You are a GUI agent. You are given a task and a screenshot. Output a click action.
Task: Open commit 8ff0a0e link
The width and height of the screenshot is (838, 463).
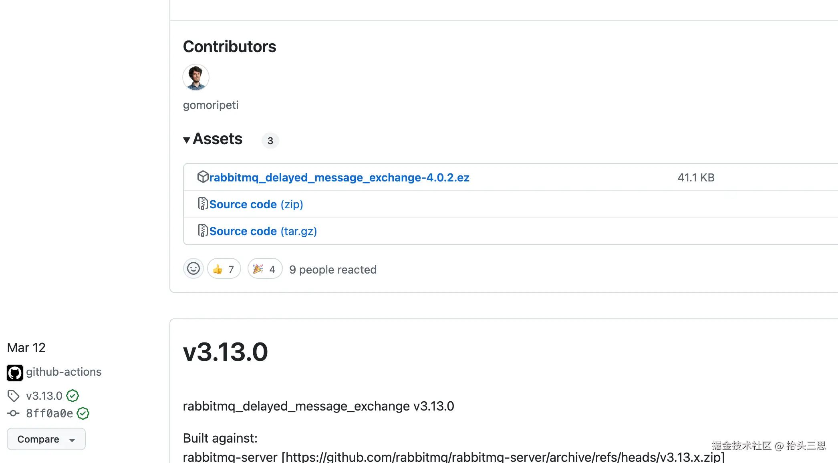point(49,413)
